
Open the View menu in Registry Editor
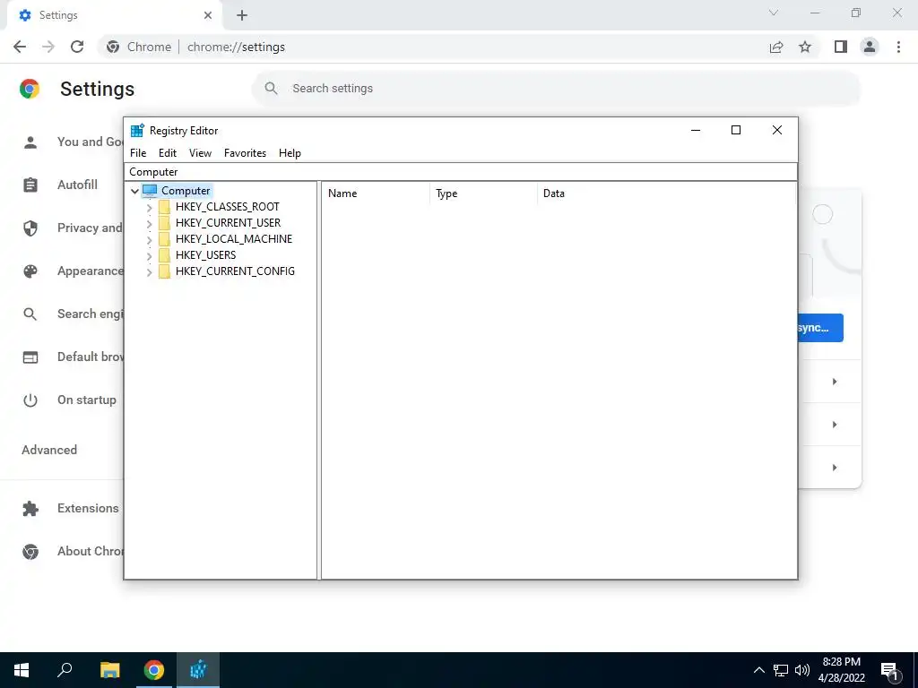point(200,152)
